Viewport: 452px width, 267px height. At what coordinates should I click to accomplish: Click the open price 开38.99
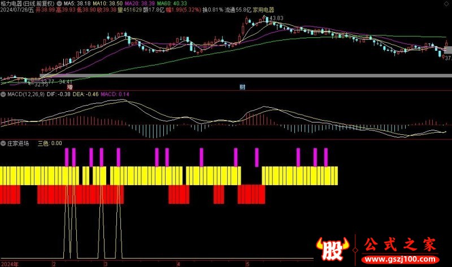[x=45, y=10]
